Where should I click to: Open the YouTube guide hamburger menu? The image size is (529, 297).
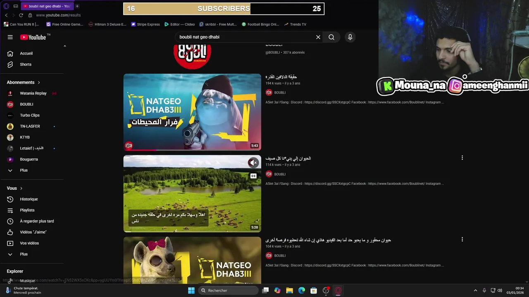10,37
